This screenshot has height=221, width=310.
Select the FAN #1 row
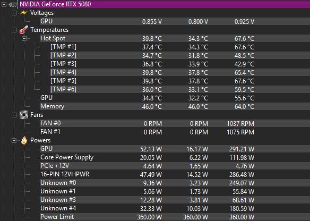click(175, 132)
